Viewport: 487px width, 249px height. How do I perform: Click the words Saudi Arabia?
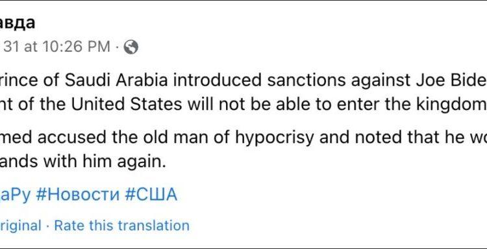pos(116,80)
